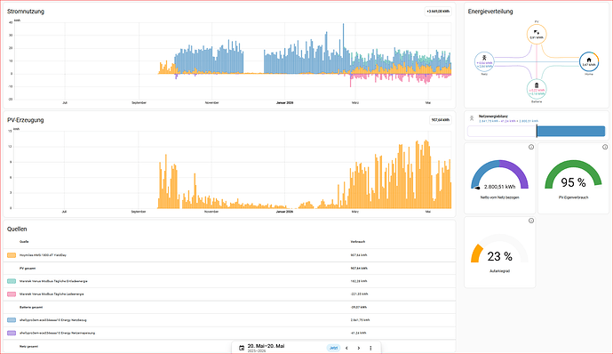Click the teal Marstek Entladeenergie color swatch
Viewport: 613px width, 354px height.
point(12,281)
